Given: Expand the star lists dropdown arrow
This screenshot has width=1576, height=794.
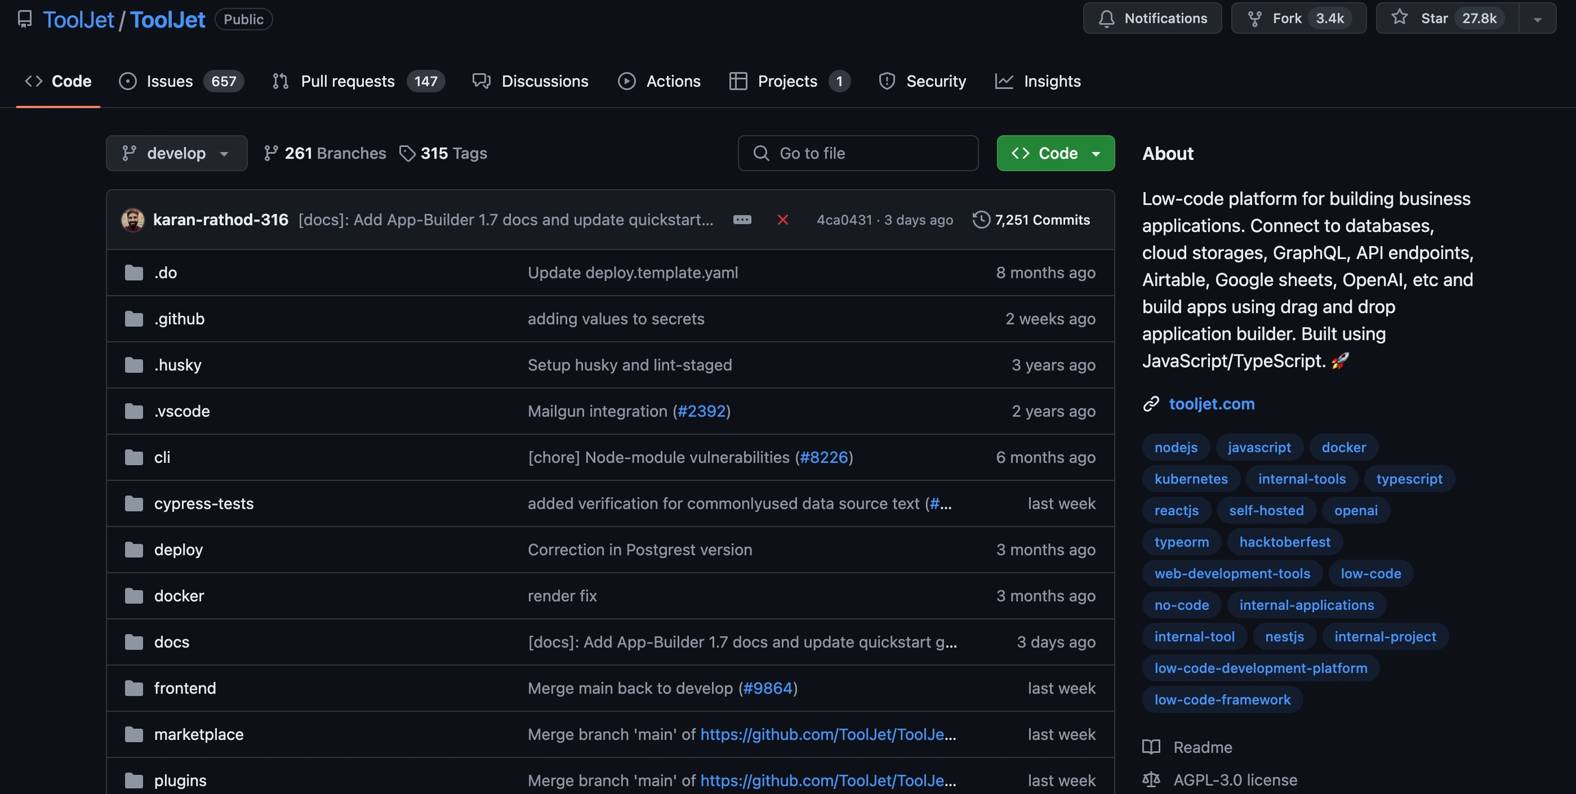Looking at the screenshot, I should click(1537, 18).
